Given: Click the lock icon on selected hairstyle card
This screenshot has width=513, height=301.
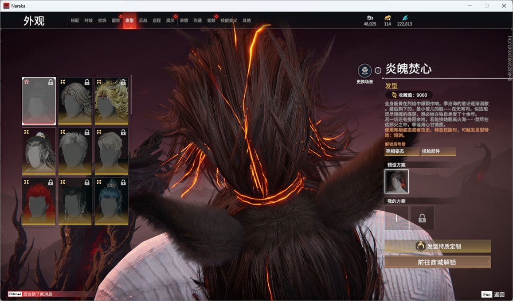Looking at the screenshot, I should tap(51, 82).
